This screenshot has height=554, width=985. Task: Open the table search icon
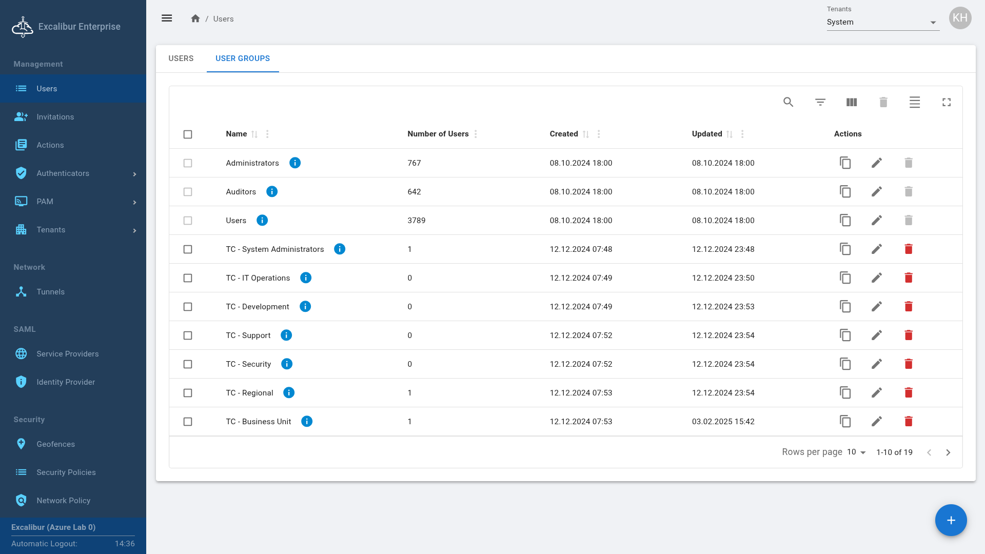click(x=788, y=102)
